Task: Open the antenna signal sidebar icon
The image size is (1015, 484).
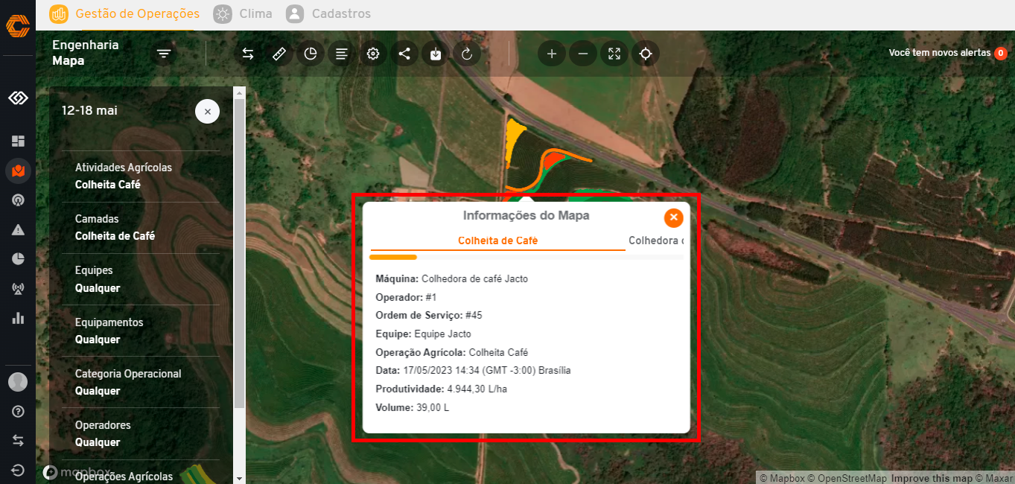Action: (18, 288)
